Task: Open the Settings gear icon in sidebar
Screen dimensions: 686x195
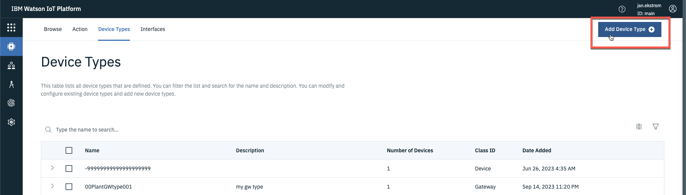Action: click(11, 122)
